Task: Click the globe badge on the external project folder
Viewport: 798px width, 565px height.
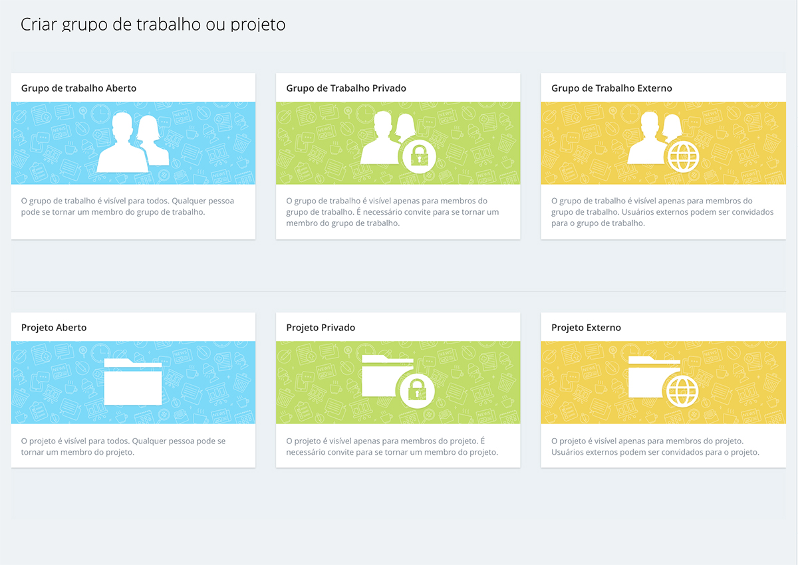Action: click(x=683, y=390)
